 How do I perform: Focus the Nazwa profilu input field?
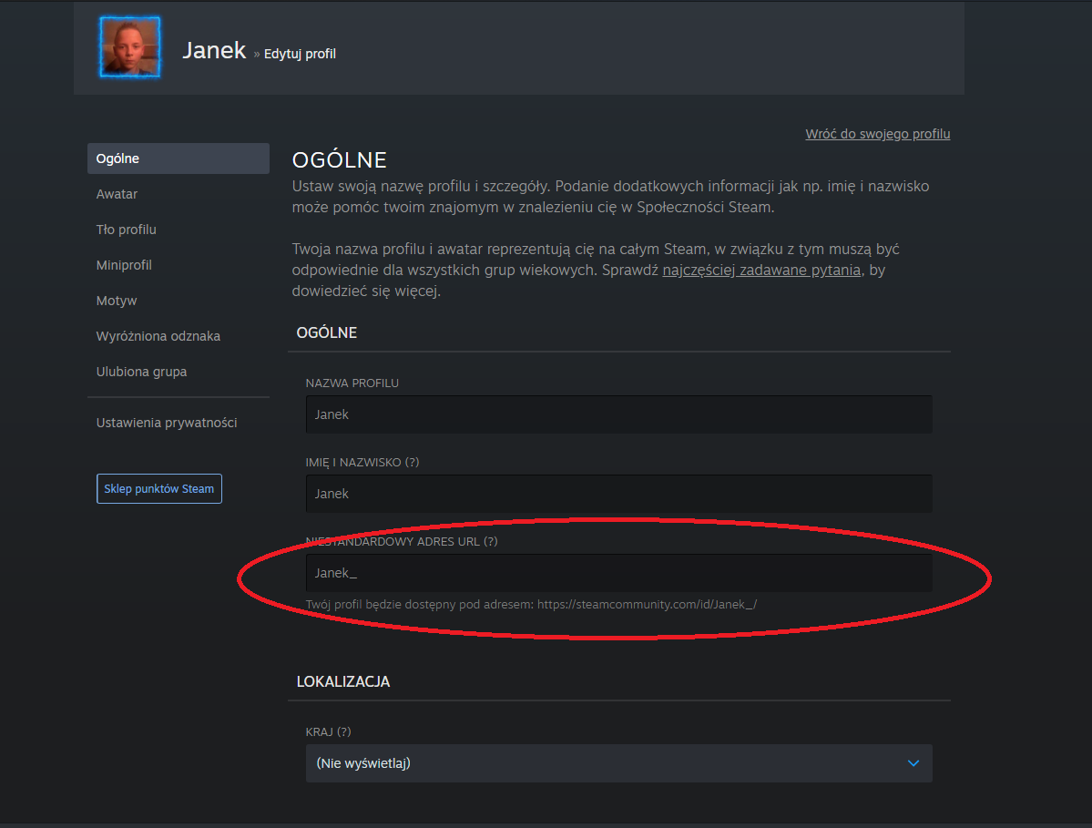tap(619, 414)
